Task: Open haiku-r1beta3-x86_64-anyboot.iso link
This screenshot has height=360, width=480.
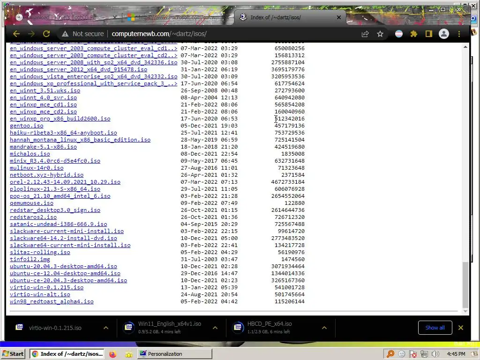Action: pyautogui.click(x=63, y=133)
